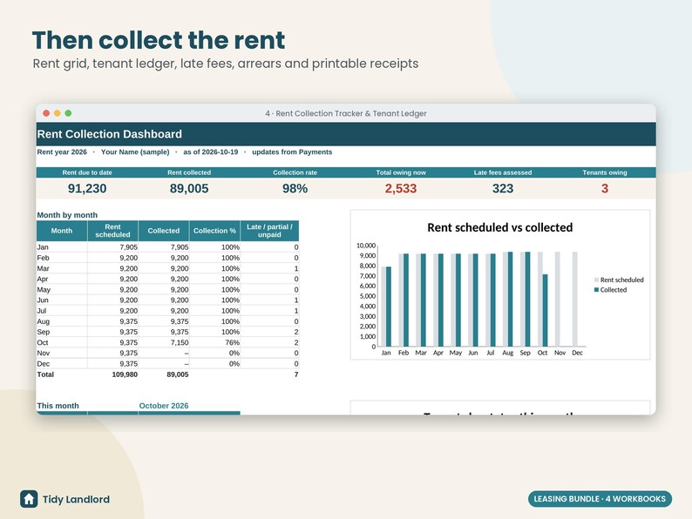This screenshot has width=692, height=519.
Task: Click the Collection rate value 98%
Action: 295,189
